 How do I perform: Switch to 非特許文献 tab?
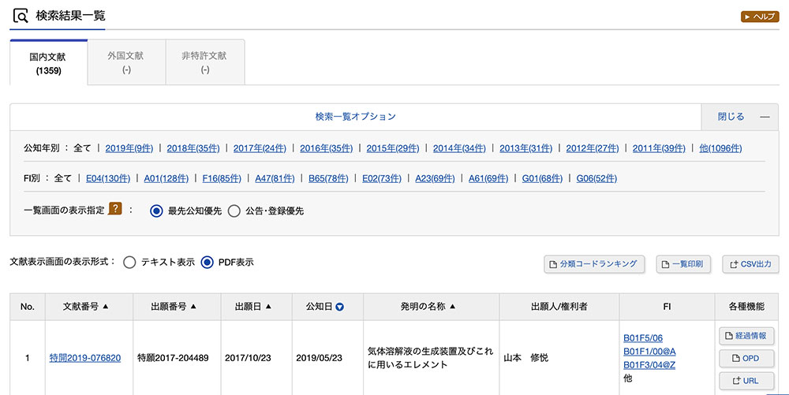pyautogui.click(x=205, y=62)
